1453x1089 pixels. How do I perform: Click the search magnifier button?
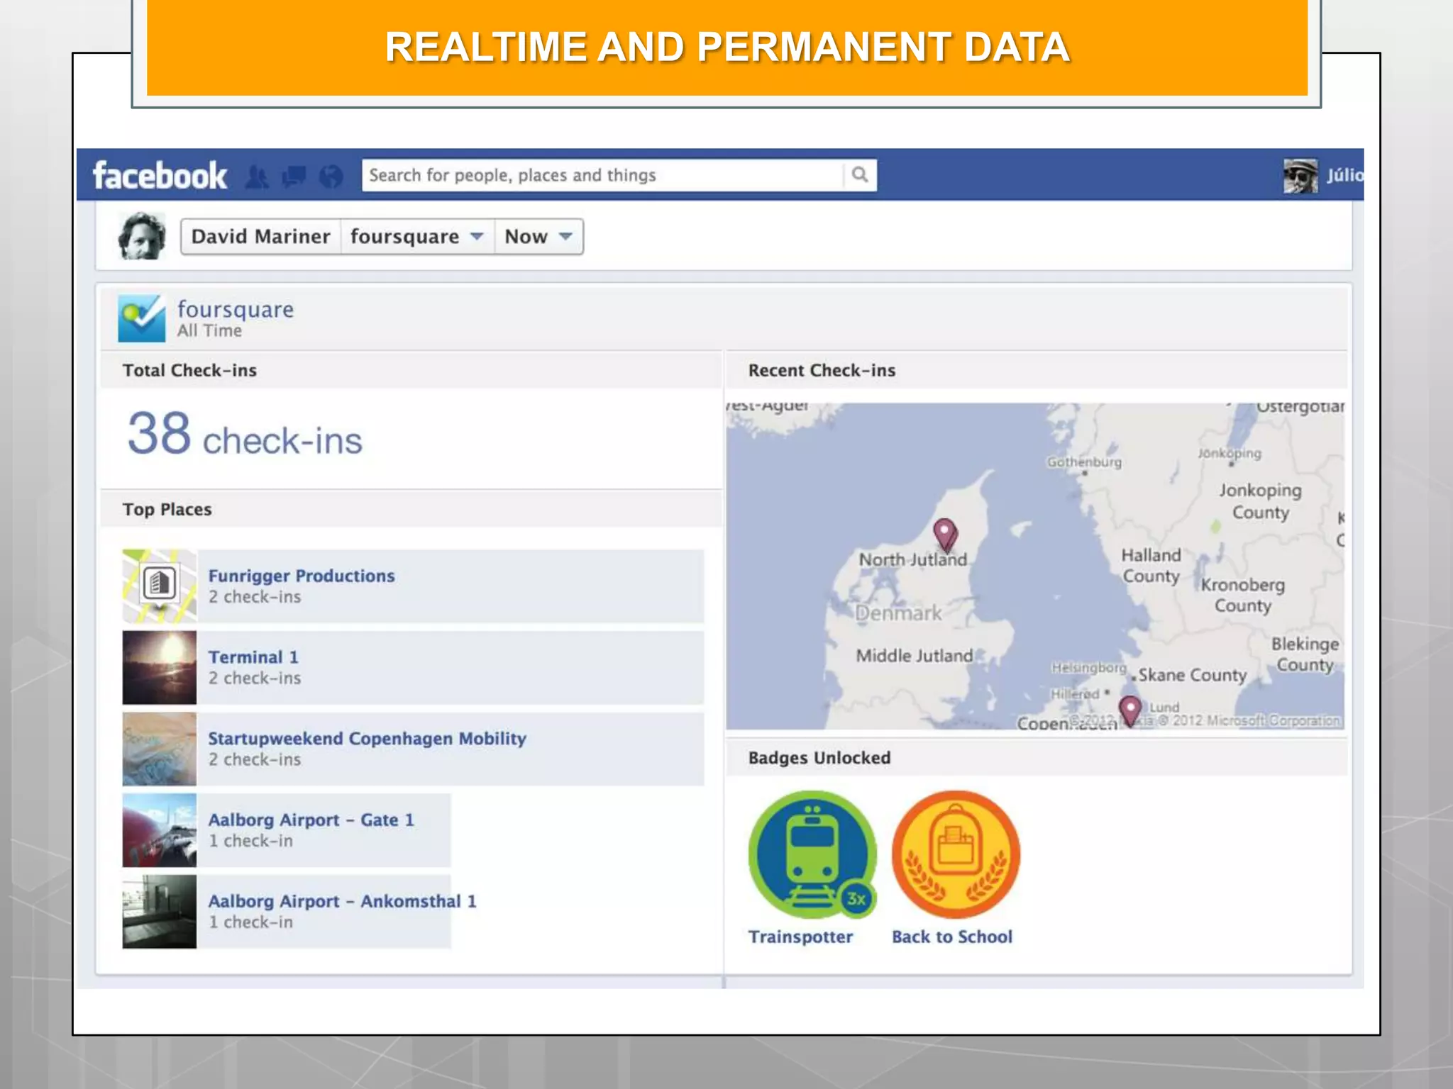[x=860, y=174]
